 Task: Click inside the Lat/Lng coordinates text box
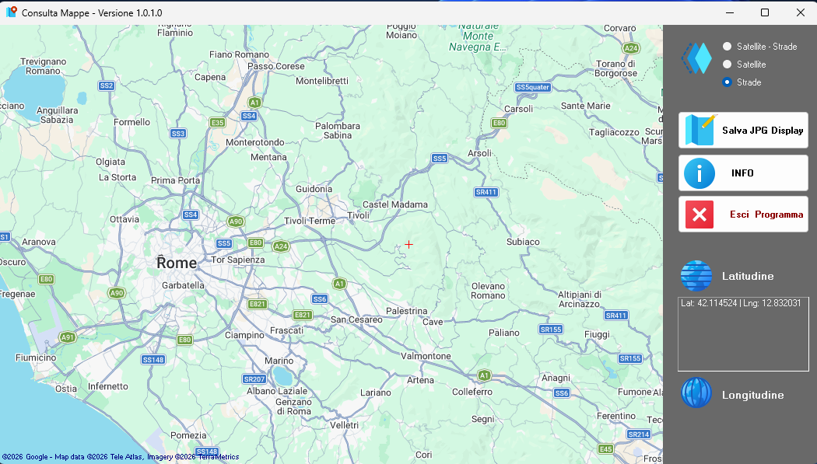743,334
